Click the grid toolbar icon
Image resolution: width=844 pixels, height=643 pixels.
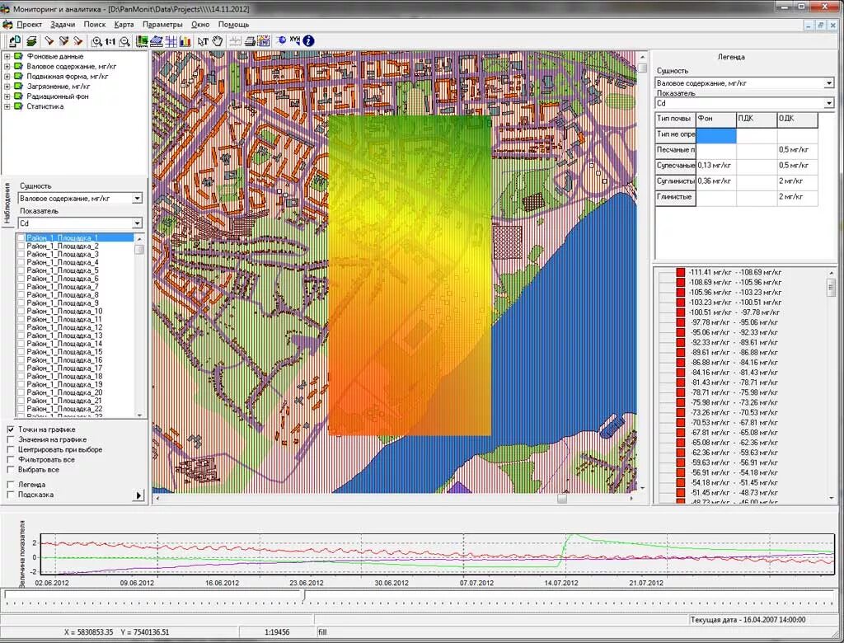click(171, 41)
